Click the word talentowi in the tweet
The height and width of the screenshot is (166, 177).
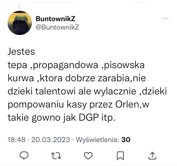pos(55,92)
